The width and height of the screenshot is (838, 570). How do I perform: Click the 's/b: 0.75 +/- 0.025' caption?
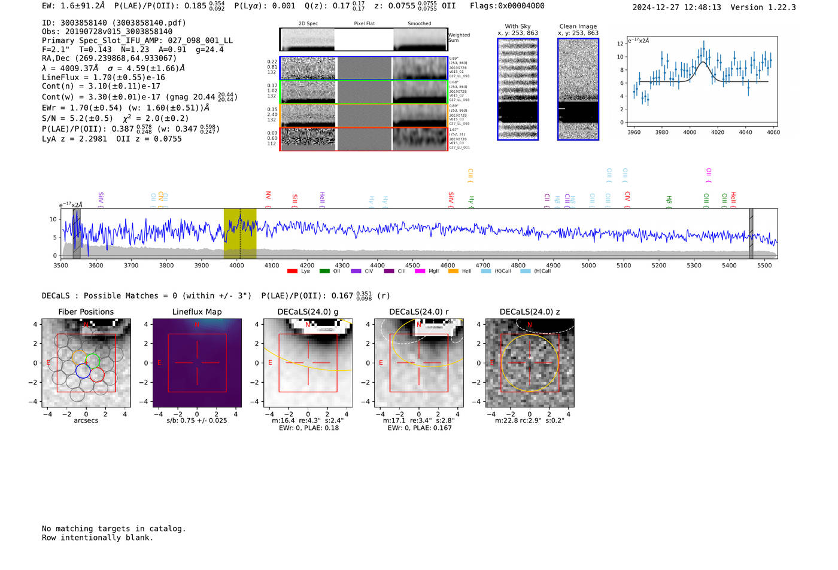click(197, 420)
